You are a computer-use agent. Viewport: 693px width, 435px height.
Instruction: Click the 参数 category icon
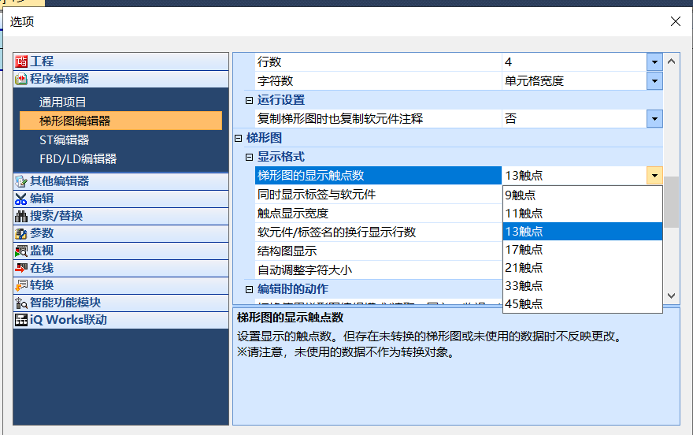(x=21, y=233)
